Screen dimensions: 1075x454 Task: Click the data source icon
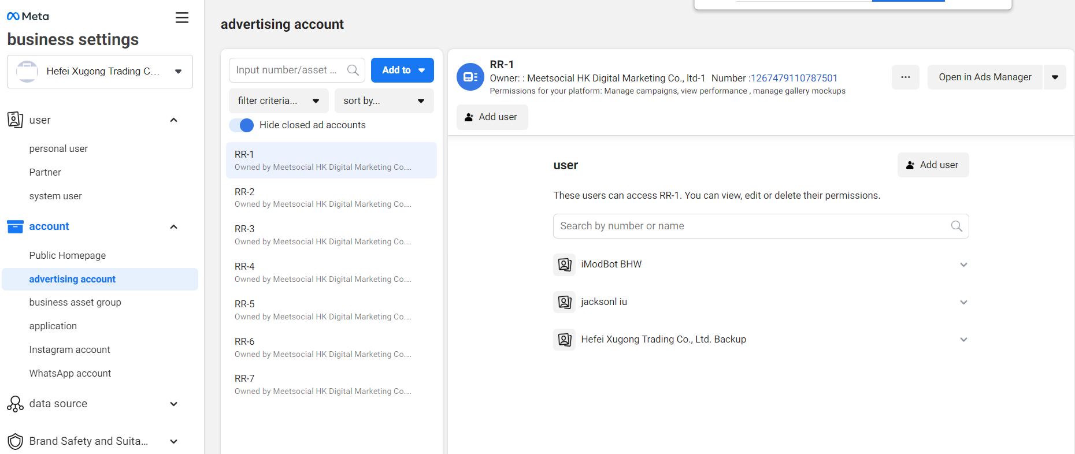(15, 404)
